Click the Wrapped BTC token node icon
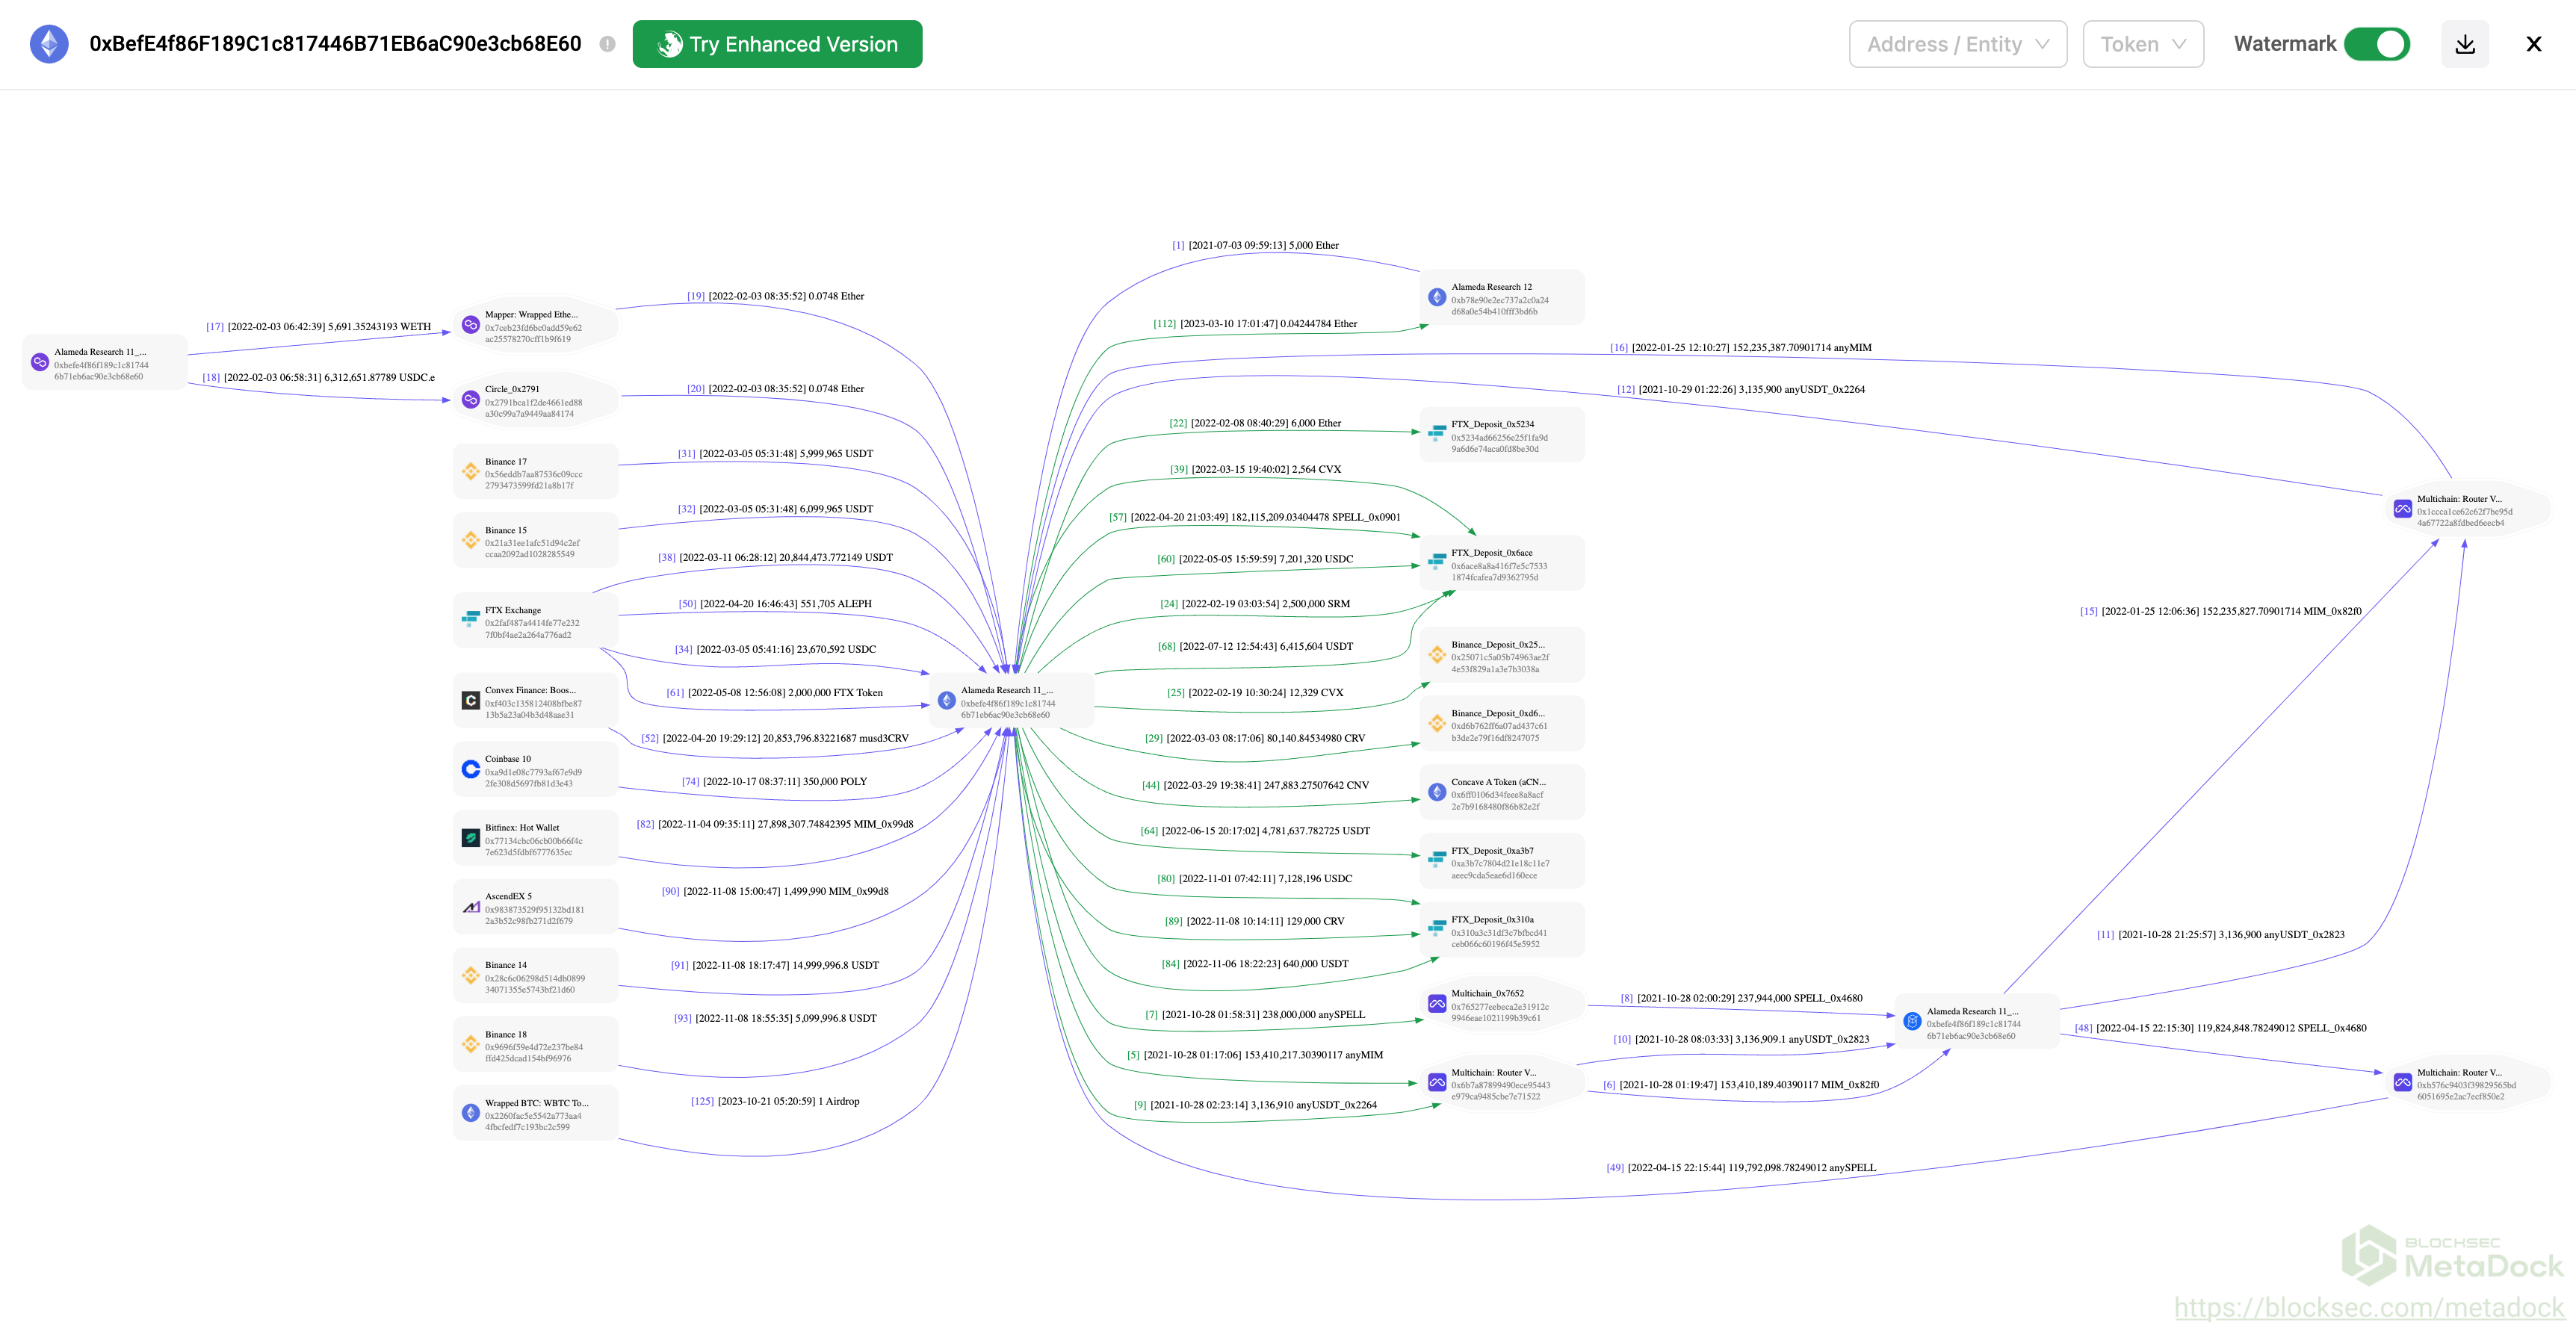The height and width of the screenshot is (1331, 2576). (x=470, y=1112)
